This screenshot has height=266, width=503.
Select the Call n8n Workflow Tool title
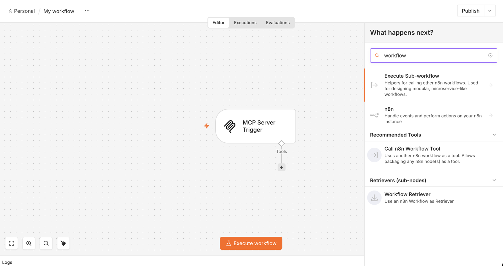click(x=412, y=149)
